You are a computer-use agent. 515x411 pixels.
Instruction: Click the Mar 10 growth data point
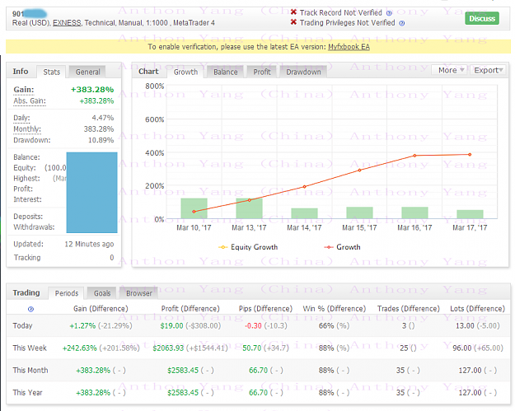[x=194, y=212]
